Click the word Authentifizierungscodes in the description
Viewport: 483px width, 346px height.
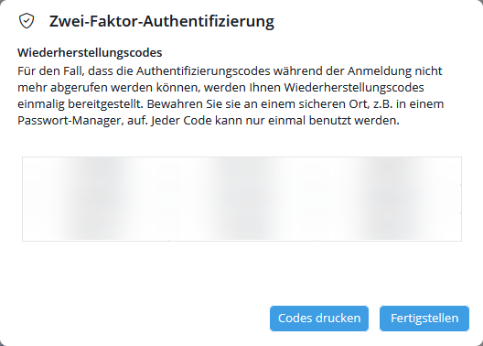point(203,71)
